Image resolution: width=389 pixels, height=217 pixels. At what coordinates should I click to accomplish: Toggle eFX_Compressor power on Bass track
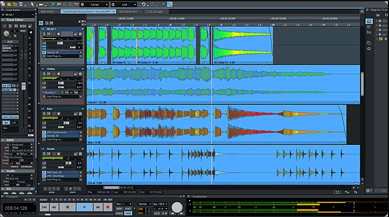pyautogui.click(x=44, y=132)
